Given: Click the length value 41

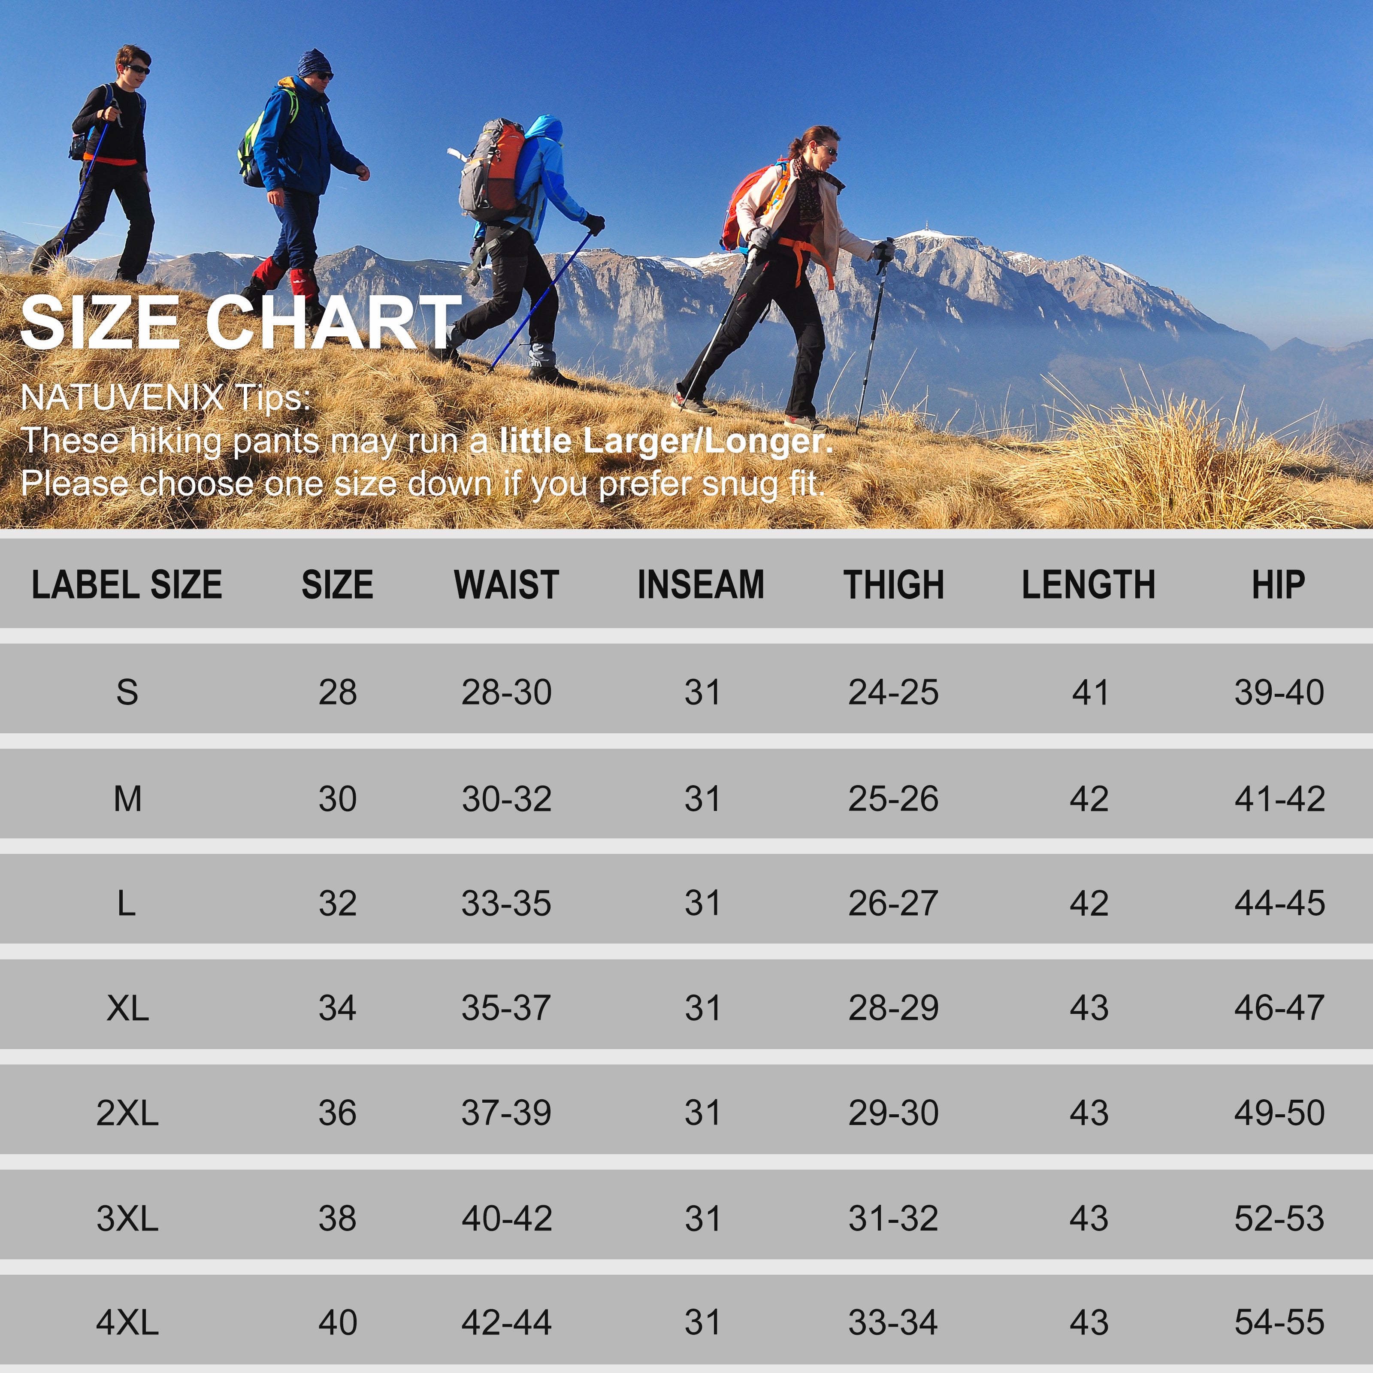Looking at the screenshot, I should (1089, 692).
